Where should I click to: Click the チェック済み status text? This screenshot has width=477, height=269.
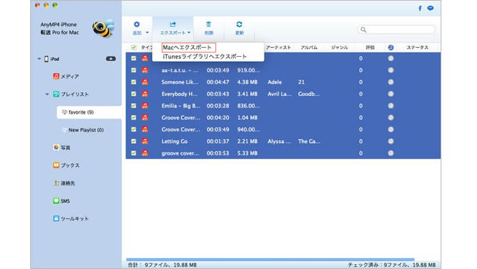coord(392,265)
